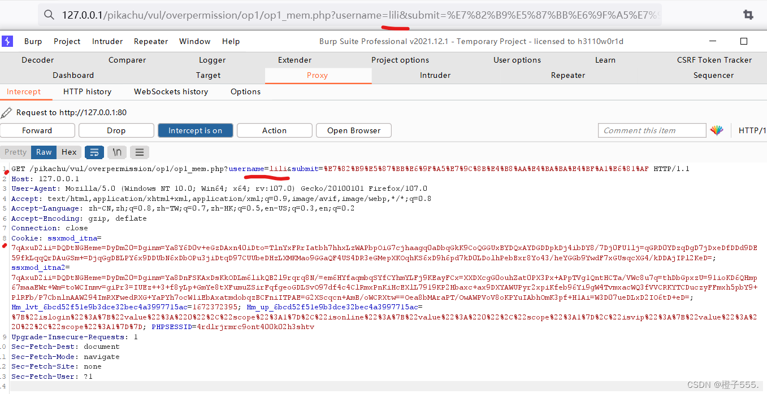Click the Comment this item field

click(x=652, y=130)
